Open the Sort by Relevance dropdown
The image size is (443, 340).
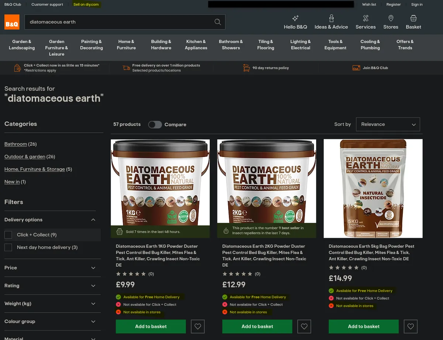pyautogui.click(x=388, y=124)
